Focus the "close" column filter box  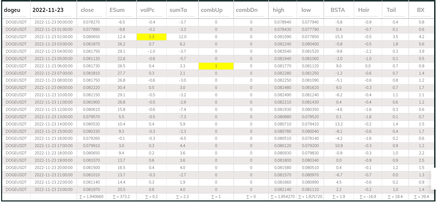(91, 10)
